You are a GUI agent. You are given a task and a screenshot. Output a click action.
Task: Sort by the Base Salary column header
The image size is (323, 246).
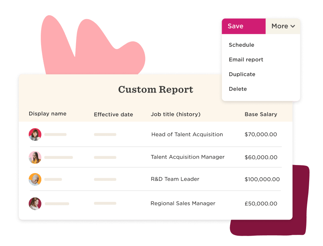(261, 114)
